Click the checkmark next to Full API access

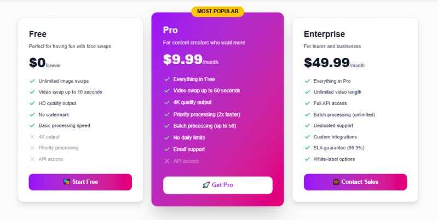point(307,103)
